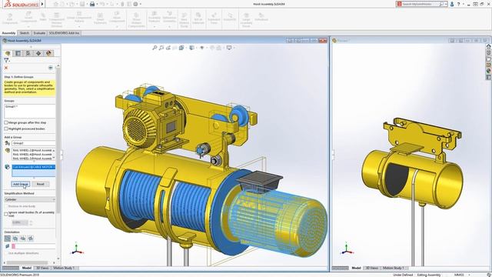This screenshot has height=277, width=492.
Task: Open the View Orientation icon
Action: click(x=181, y=48)
